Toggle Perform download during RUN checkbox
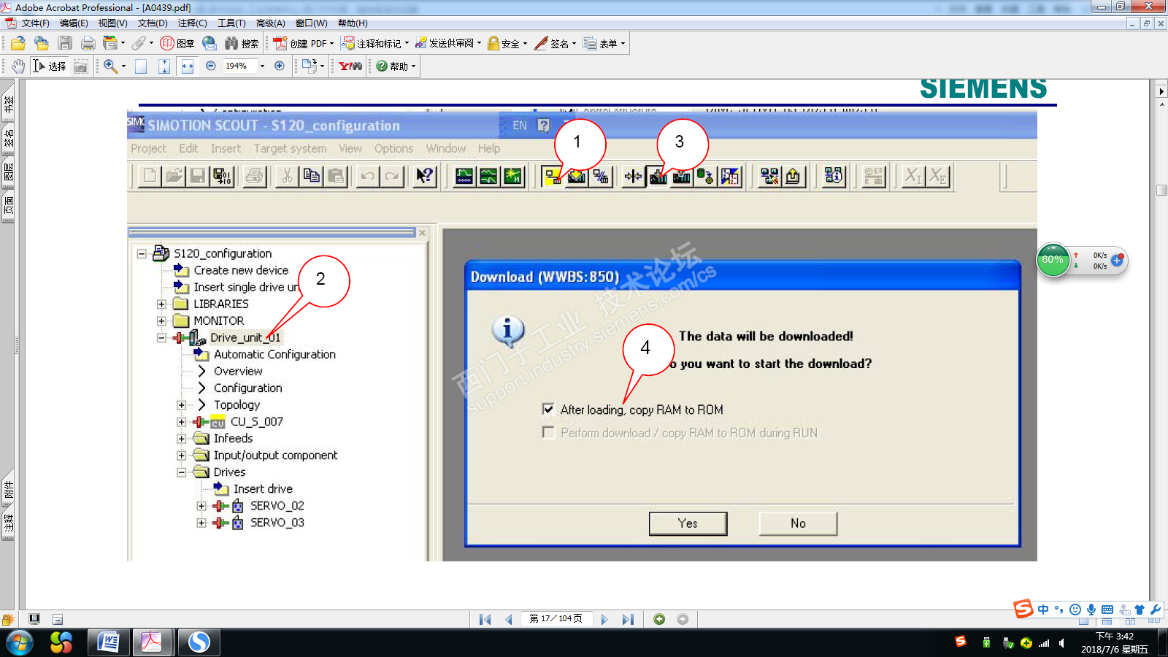The image size is (1168, 657). (548, 432)
